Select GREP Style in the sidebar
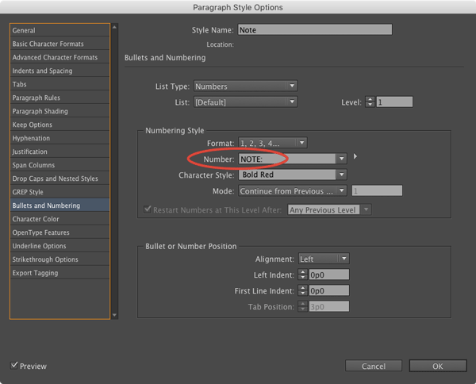 (x=29, y=192)
